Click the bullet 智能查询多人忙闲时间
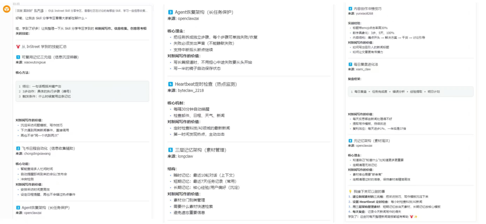 [36, 169]
